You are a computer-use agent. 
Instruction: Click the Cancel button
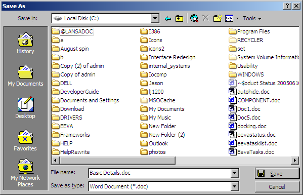pyautogui.click(x=277, y=187)
